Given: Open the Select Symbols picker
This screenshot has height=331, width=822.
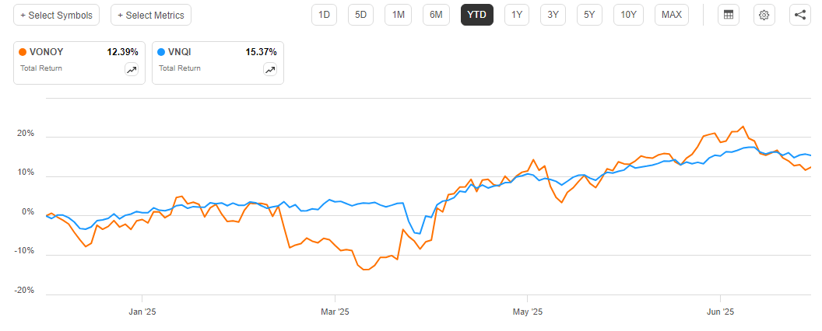Looking at the screenshot, I should 57,15.
